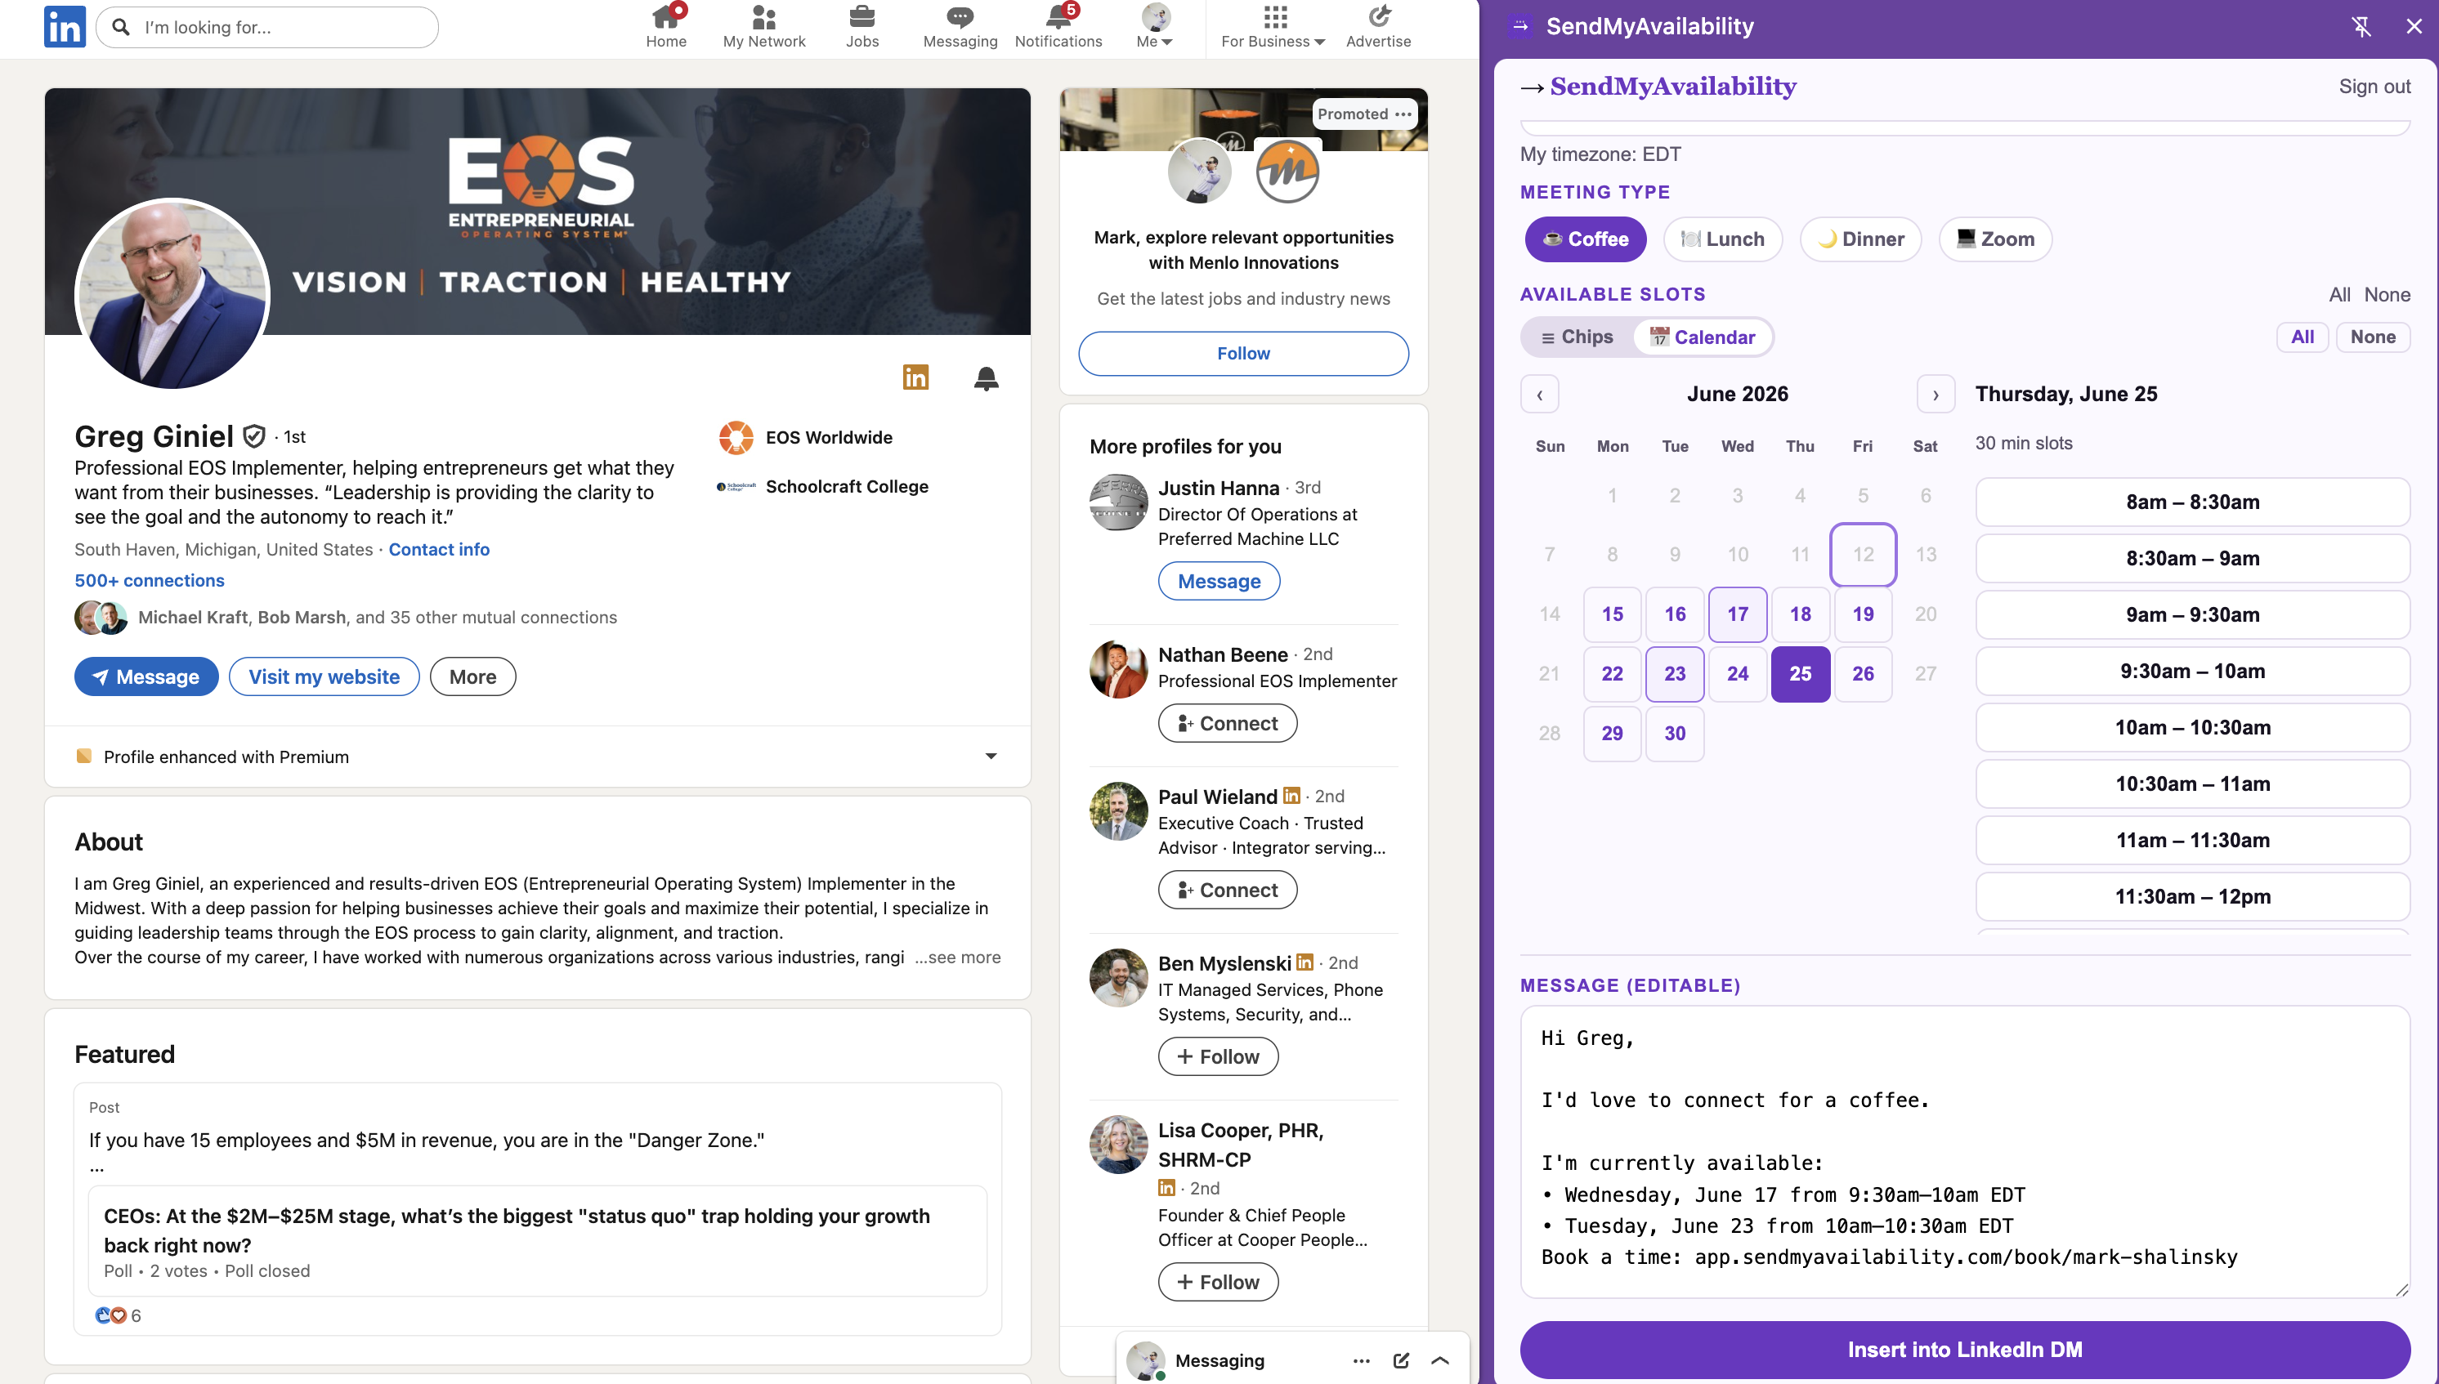Viewport: 2439px width, 1384px height.
Task: Click the boxed None slots button
Action: point(2373,337)
